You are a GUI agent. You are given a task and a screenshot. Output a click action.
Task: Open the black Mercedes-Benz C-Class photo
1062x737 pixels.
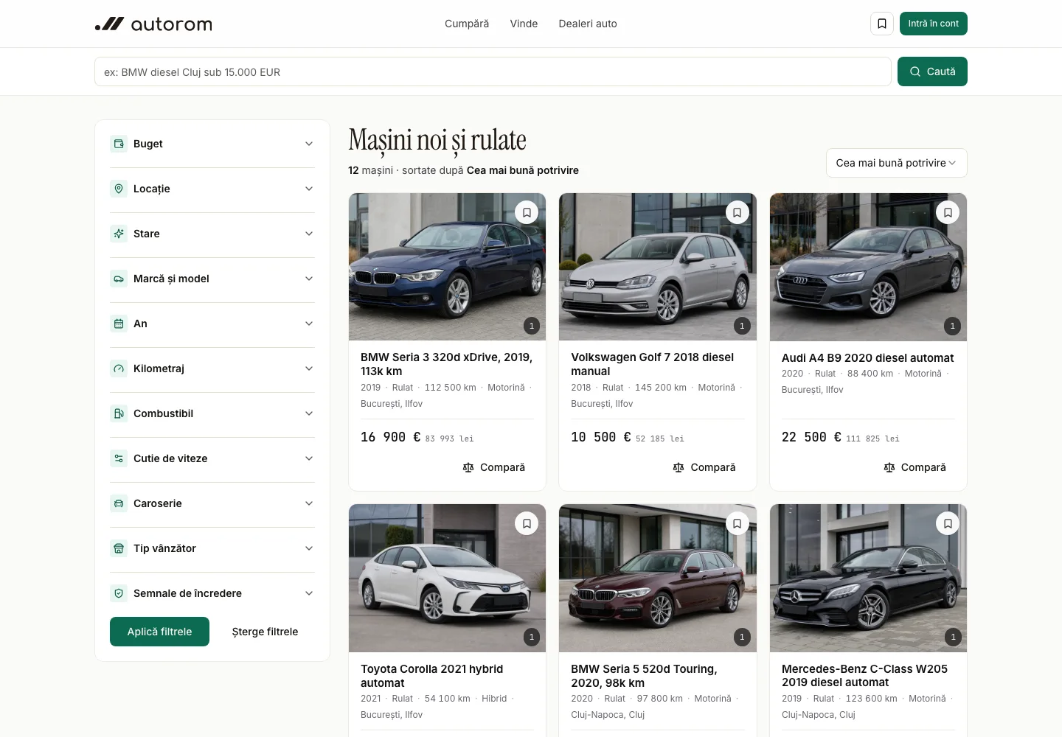[868, 578]
